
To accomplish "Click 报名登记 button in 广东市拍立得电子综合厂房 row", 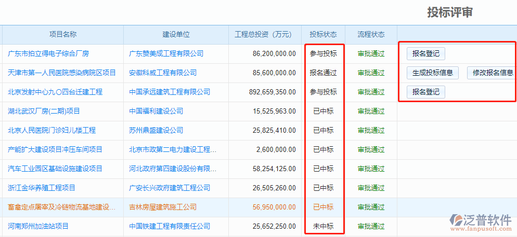I will (x=425, y=53).
